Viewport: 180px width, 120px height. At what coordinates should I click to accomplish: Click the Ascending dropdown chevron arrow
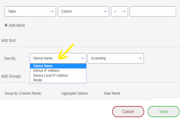[140, 58]
